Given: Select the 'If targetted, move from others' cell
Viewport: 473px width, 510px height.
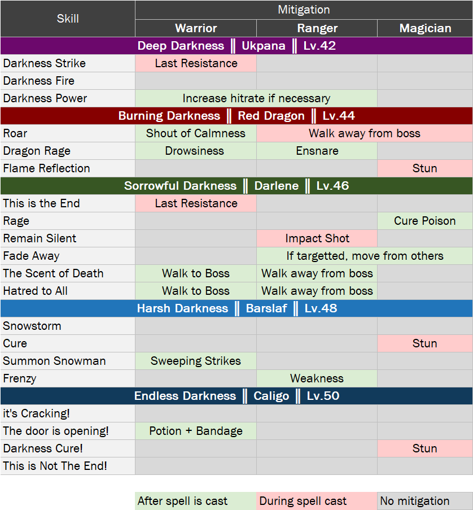Looking at the screenshot, I should tap(365, 256).
